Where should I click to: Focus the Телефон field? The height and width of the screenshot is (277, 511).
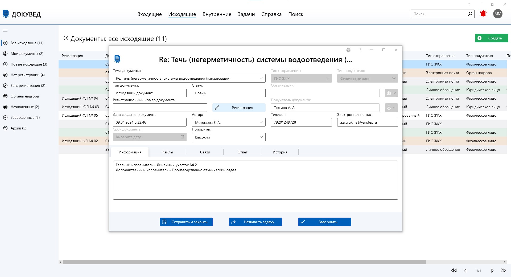[x=301, y=122]
